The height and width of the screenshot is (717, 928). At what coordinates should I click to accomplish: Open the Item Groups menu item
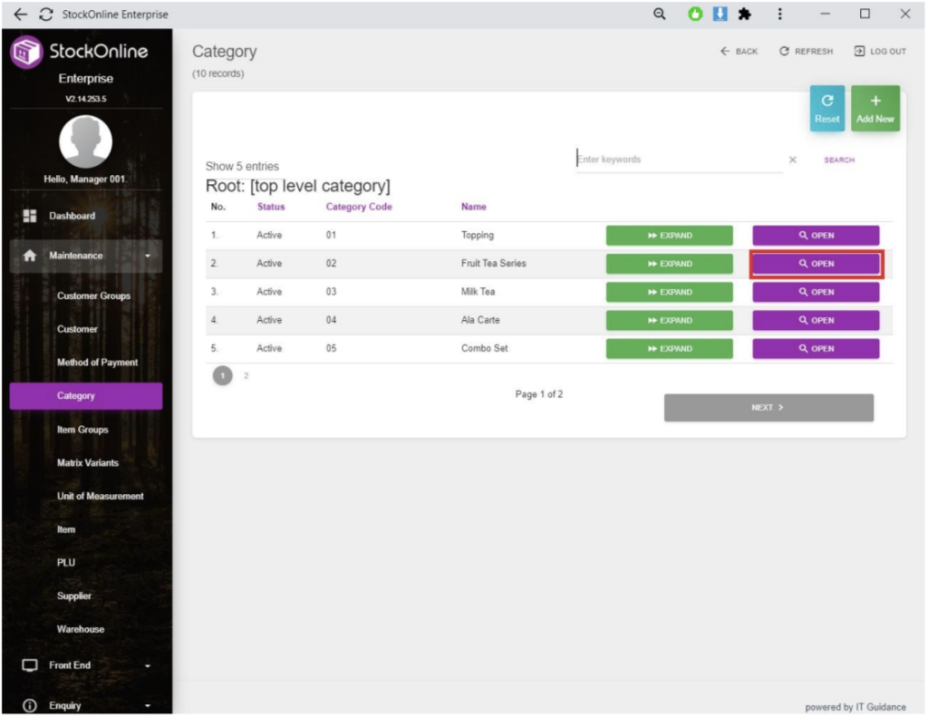point(82,430)
